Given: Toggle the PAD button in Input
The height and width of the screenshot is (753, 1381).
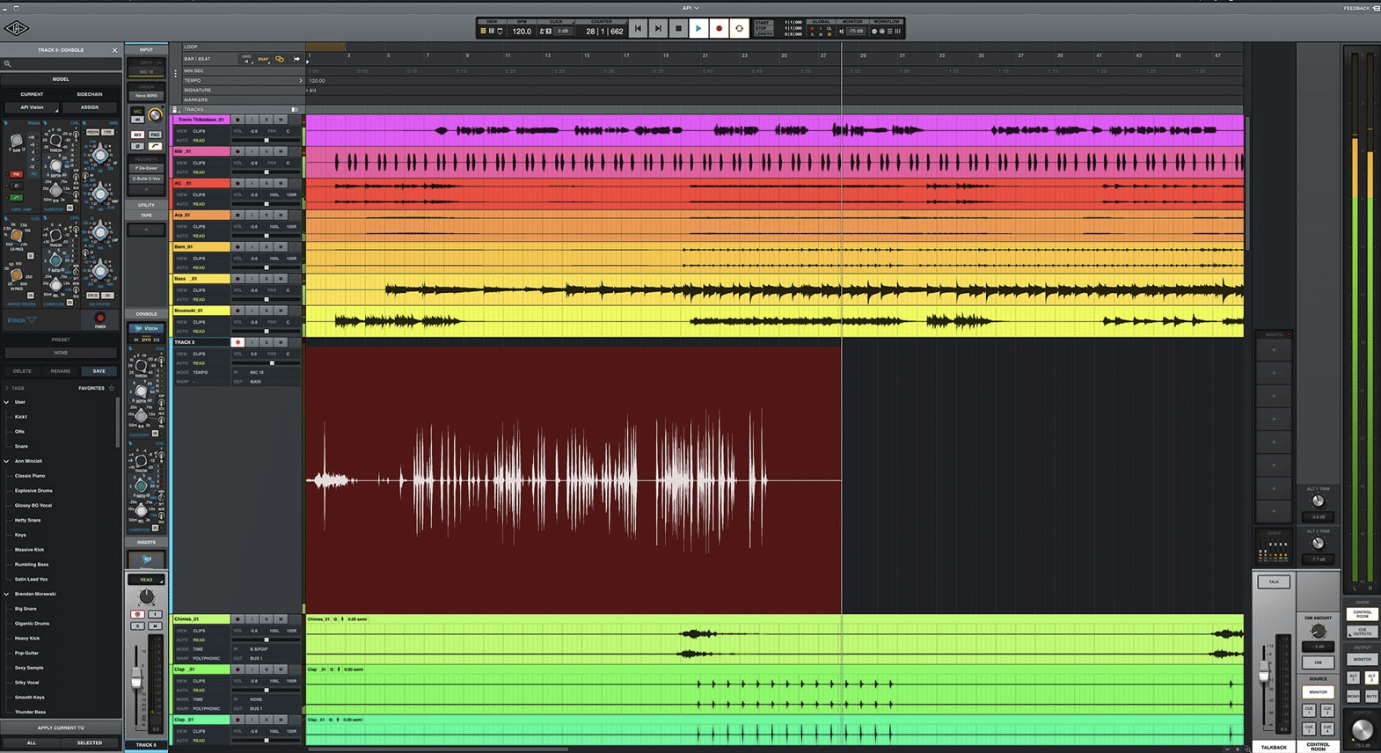Looking at the screenshot, I should [155, 135].
